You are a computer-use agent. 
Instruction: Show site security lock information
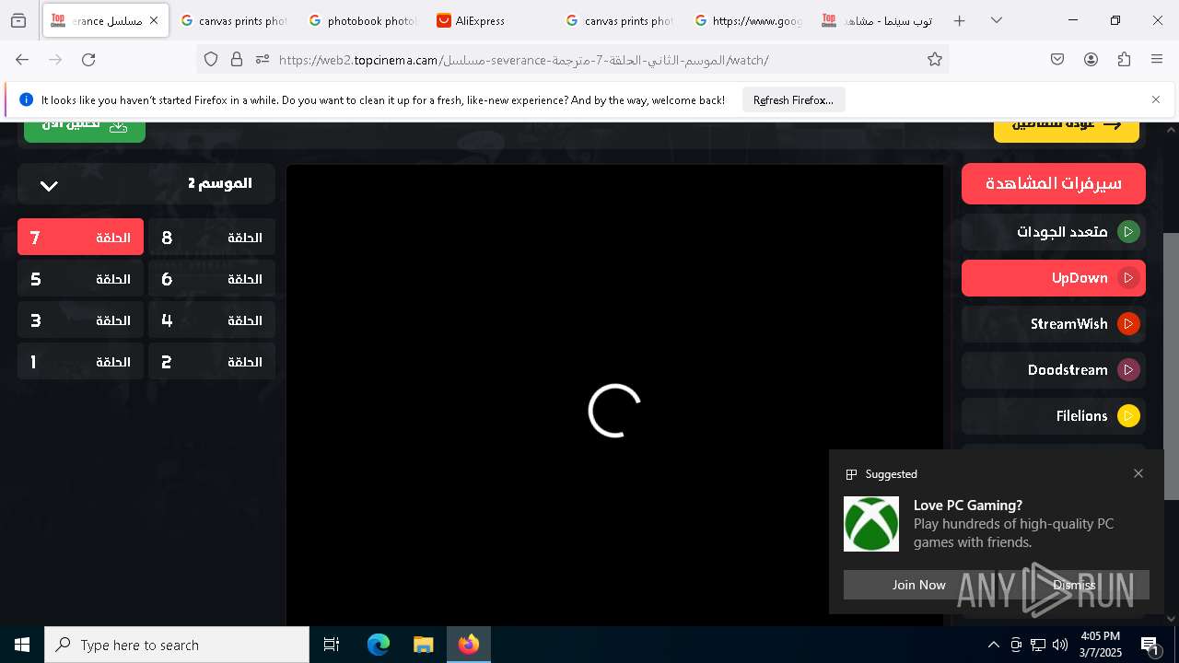pyautogui.click(x=237, y=59)
